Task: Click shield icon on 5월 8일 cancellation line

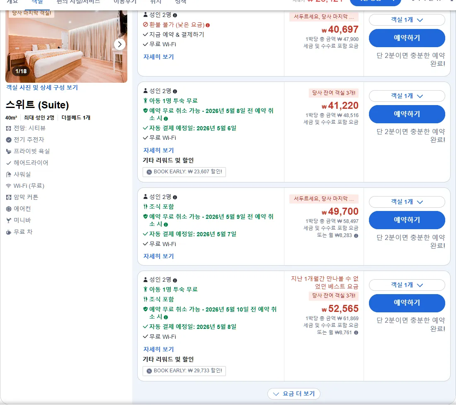Action: click(146, 110)
